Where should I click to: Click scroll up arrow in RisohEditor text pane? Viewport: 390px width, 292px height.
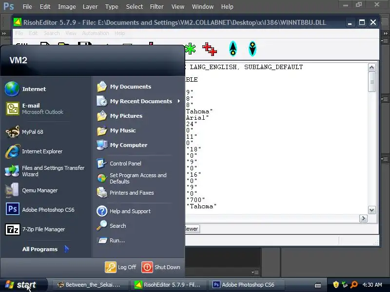click(371, 68)
